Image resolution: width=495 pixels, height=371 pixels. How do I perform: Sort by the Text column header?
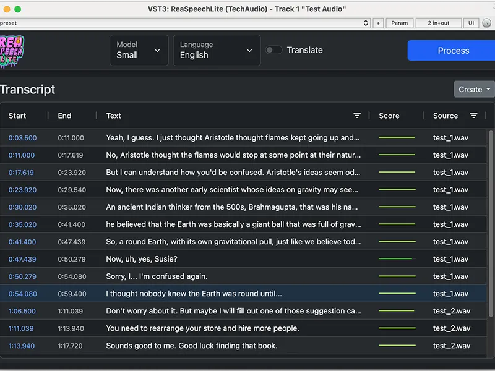coord(113,116)
